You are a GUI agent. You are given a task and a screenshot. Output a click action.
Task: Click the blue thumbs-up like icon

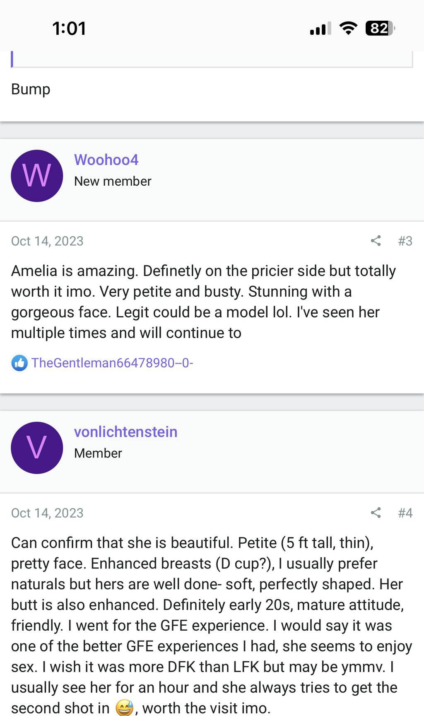(19, 363)
